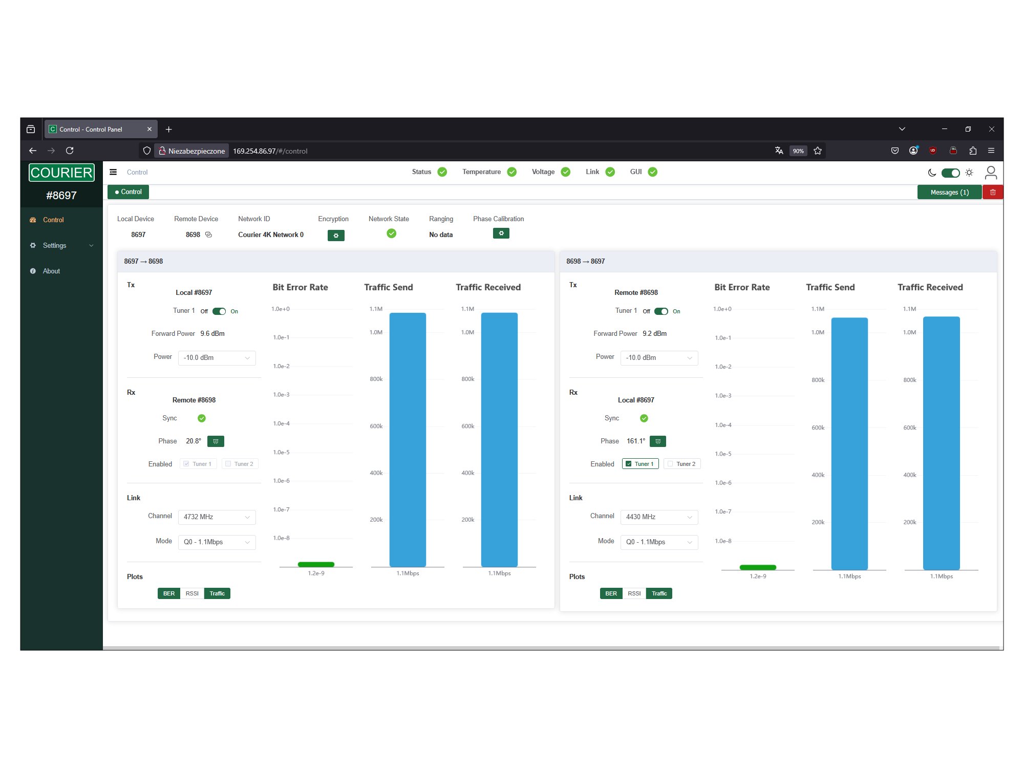Open the About sidebar item

pos(51,271)
